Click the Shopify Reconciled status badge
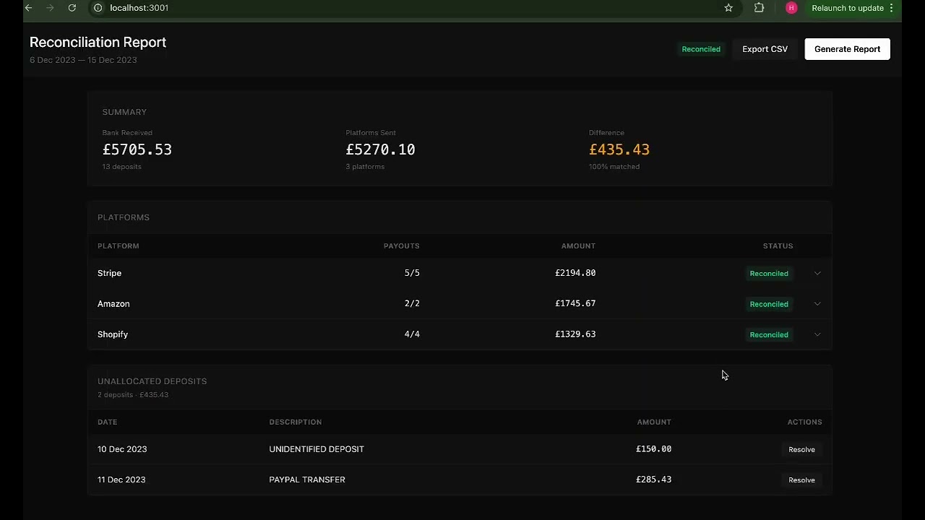This screenshot has height=520, width=925. [769, 334]
